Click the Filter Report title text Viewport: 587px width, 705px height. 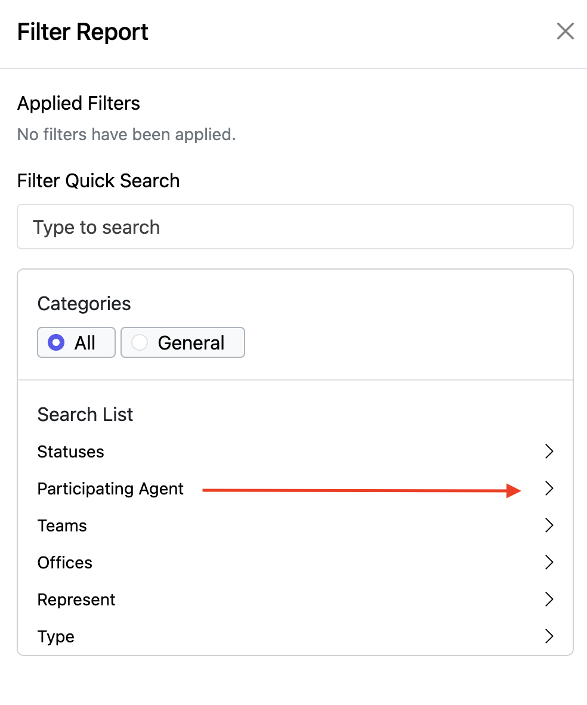[82, 32]
